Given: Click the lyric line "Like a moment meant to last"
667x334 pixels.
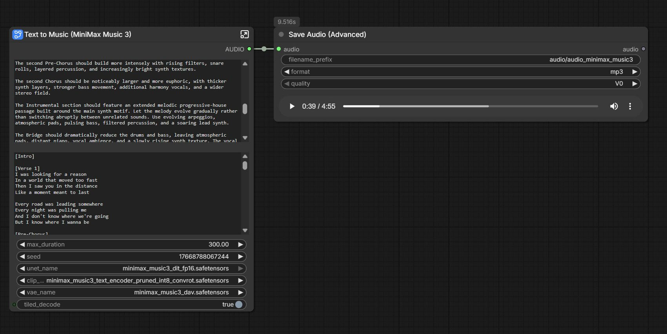Looking at the screenshot, I should (x=52, y=192).
